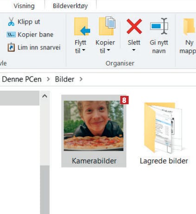Click the Klipp ut scissors icon
This screenshot has width=196, height=214.
point(11,21)
